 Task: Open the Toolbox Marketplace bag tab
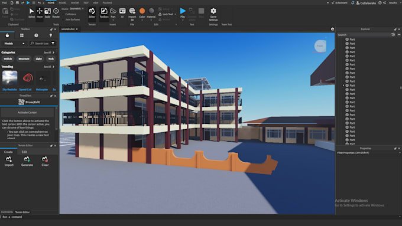[x=7, y=35]
